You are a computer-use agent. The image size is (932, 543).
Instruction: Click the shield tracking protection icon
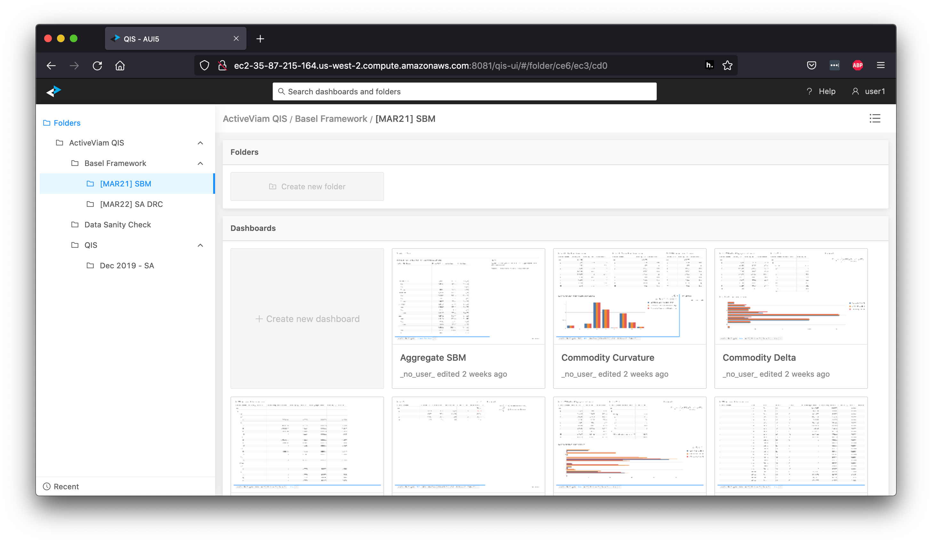[x=204, y=66]
